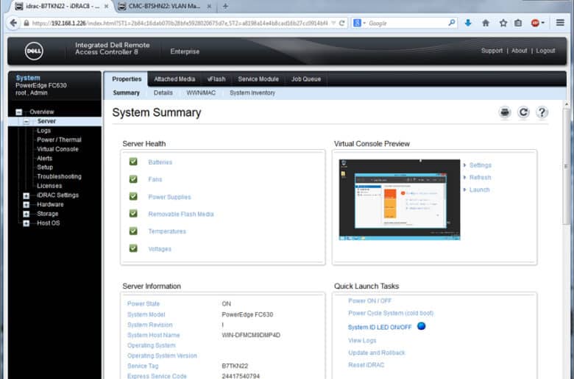The width and height of the screenshot is (574, 379).
Task: Click the red Adblock extension icon
Action: (535, 23)
